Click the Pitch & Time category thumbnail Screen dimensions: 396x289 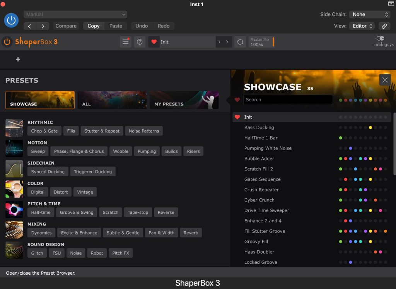(x=14, y=210)
